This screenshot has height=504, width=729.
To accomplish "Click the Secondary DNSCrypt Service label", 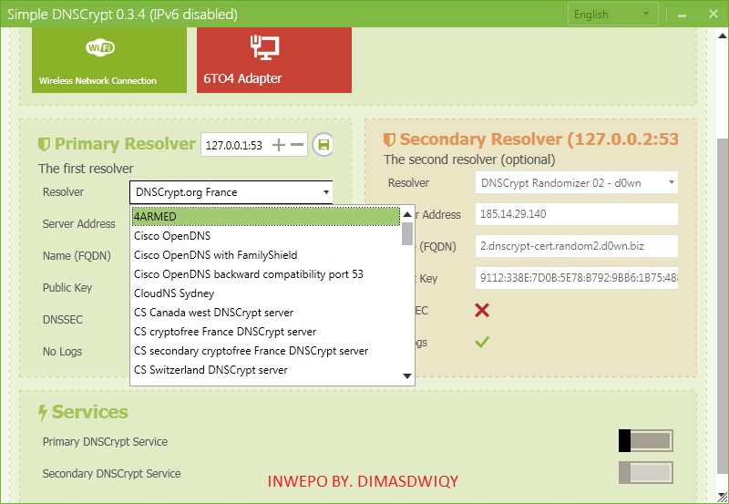I will click(x=111, y=474).
